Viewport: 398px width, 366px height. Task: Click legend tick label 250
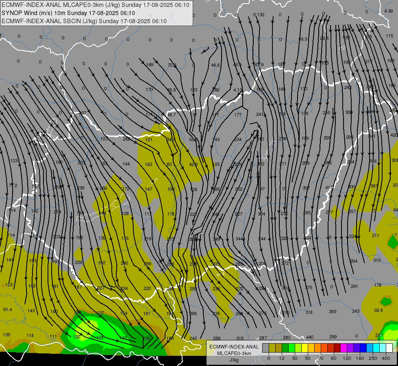pyautogui.click(x=373, y=358)
